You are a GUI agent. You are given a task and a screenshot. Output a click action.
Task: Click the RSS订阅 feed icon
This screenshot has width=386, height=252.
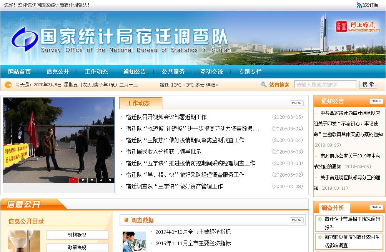click(x=359, y=5)
